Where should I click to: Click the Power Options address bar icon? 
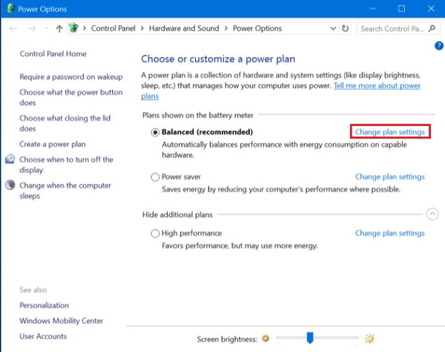[x=73, y=28]
